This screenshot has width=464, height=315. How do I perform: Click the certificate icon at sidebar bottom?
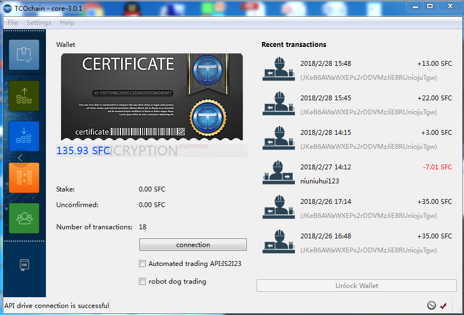[24, 265]
